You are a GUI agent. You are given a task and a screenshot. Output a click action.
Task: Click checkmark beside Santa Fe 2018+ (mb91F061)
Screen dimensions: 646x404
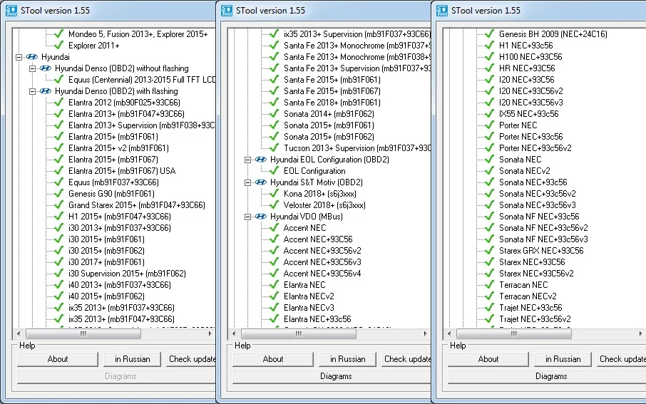click(275, 102)
